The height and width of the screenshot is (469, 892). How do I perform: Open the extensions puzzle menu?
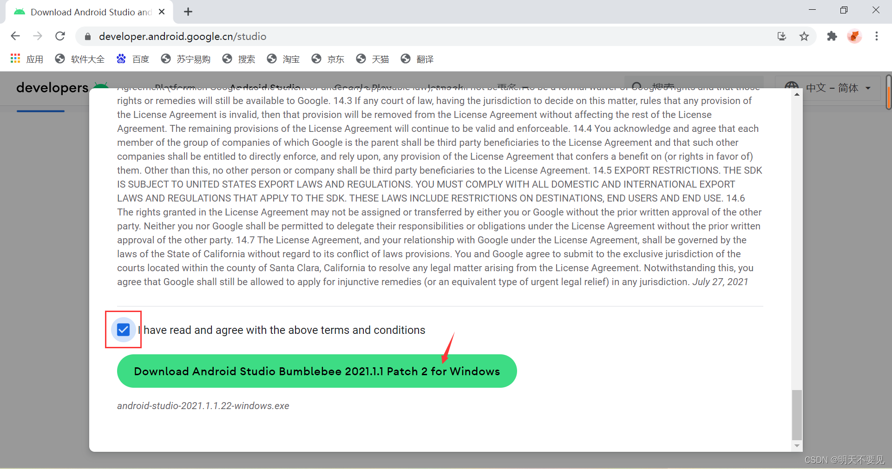[832, 36]
